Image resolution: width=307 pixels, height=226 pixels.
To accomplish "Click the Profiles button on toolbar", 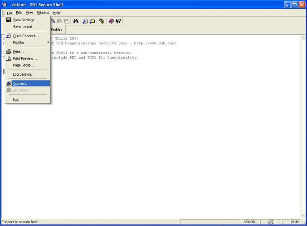I will coord(57,29).
